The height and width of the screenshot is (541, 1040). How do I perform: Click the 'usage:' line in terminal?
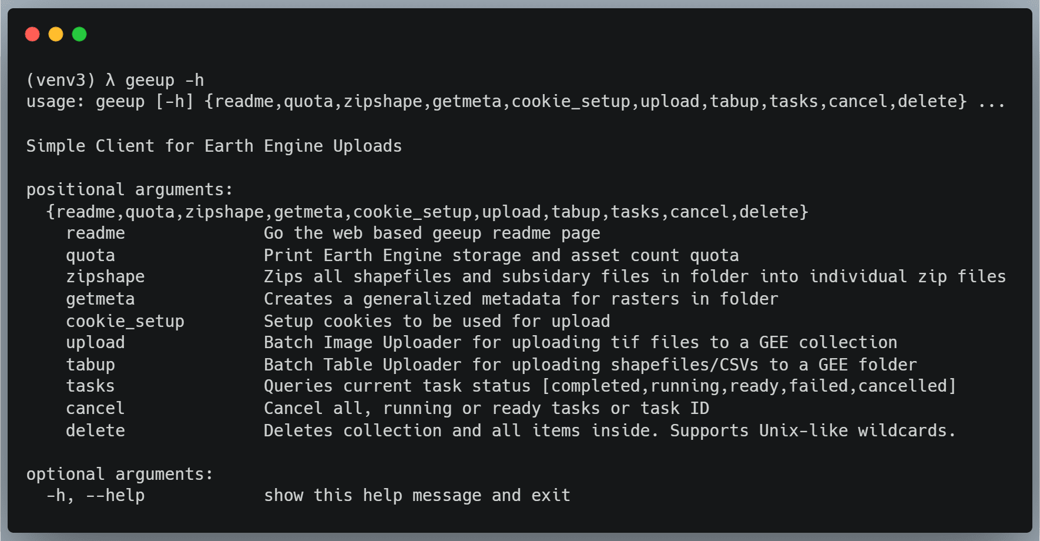click(516, 102)
